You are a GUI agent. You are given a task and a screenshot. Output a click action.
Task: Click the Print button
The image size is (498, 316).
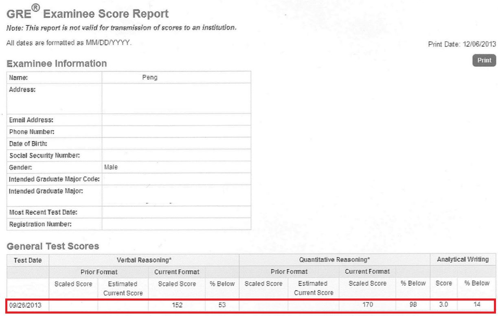click(x=484, y=60)
